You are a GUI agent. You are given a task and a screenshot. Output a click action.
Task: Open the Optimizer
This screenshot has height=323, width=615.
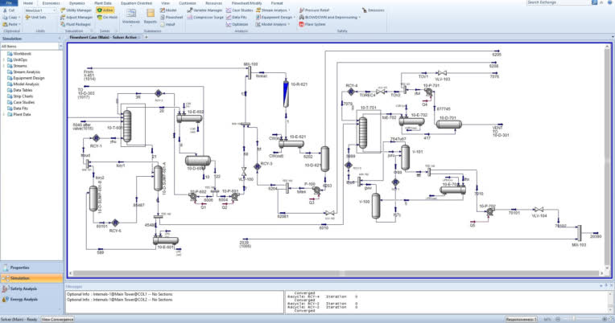tap(237, 24)
